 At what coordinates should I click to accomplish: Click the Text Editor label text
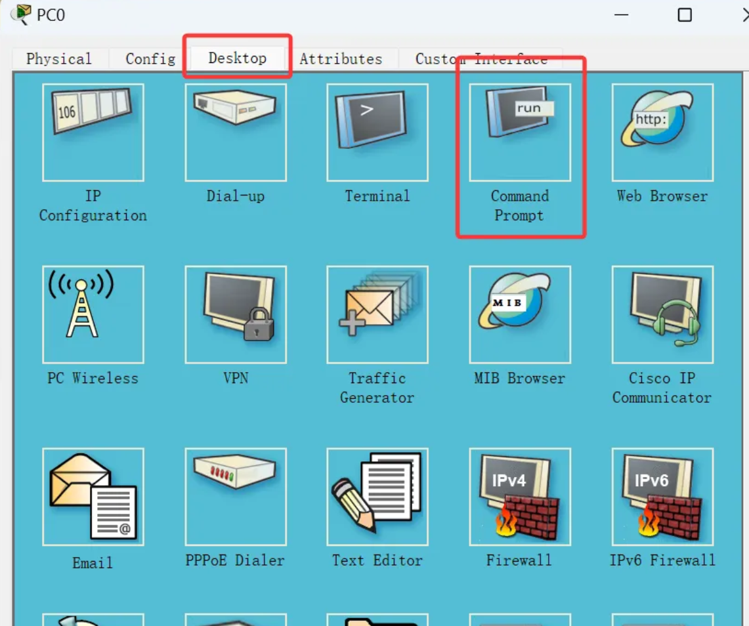[x=377, y=560]
